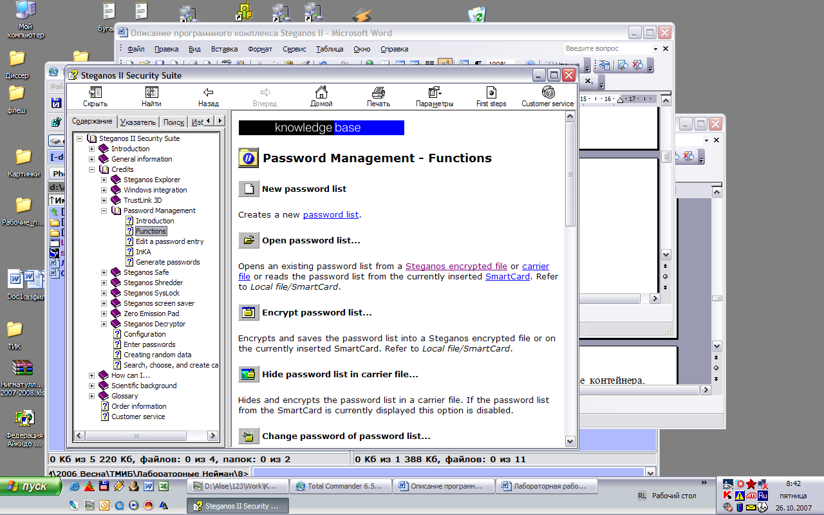Open the Recycle Bin on desktop

tap(477, 14)
